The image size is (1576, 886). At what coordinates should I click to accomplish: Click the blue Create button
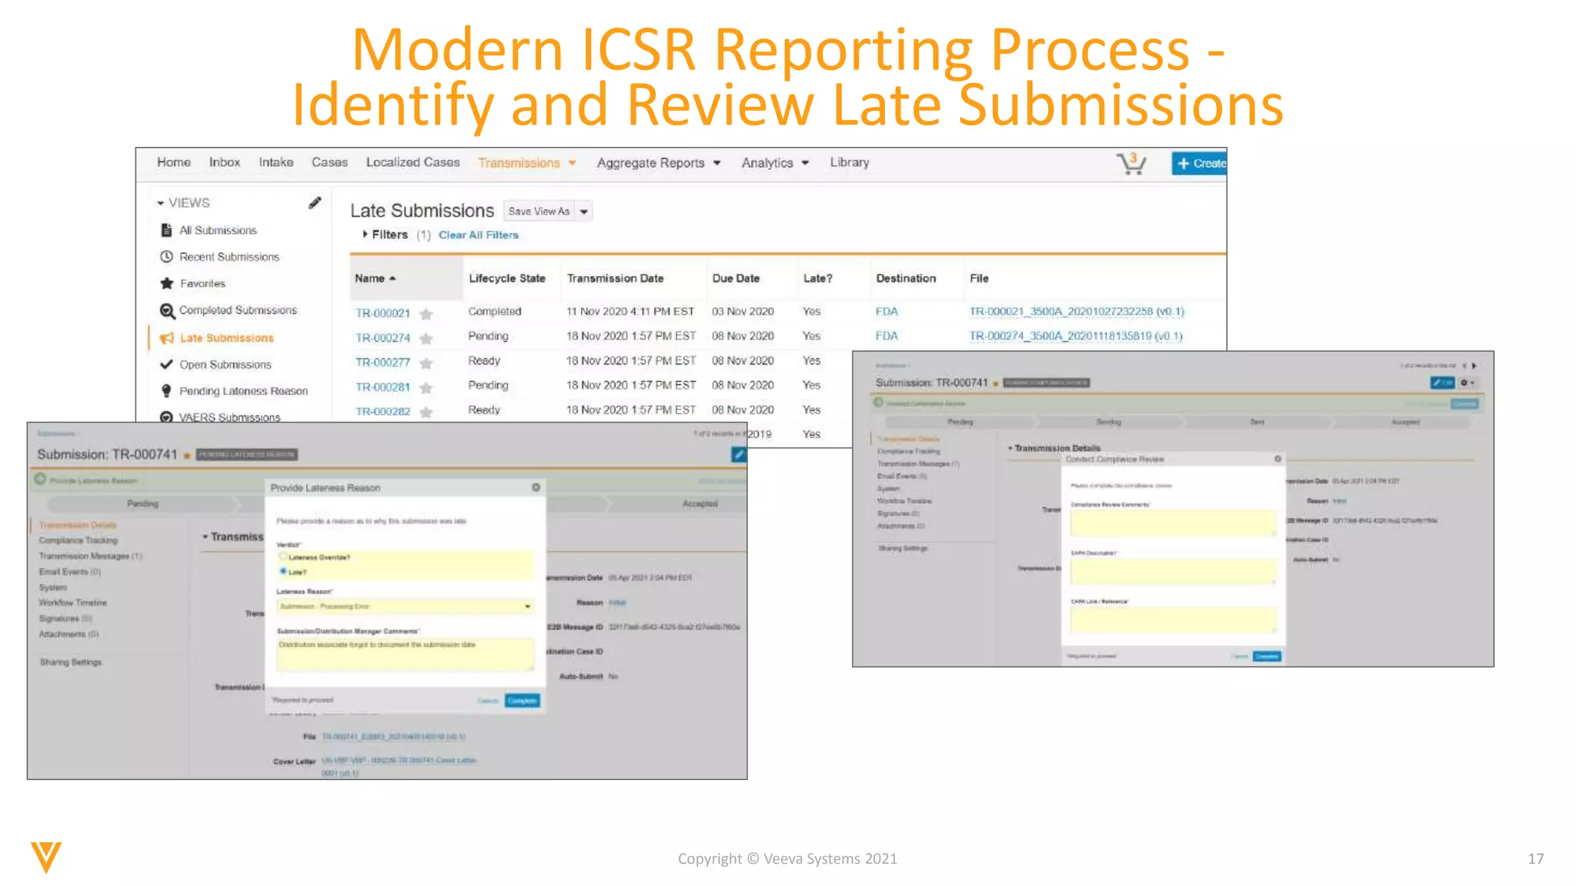pyautogui.click(x=1199, y=163)
